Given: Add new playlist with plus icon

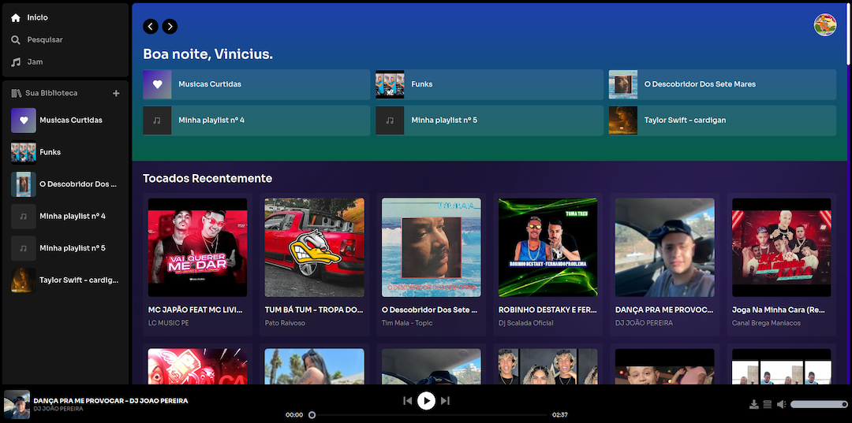Looking at the screenshot, I should pos(116,93).
